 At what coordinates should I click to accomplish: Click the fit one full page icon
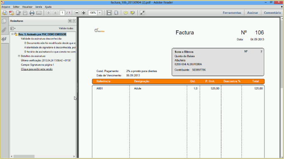(x=116, y=13)
